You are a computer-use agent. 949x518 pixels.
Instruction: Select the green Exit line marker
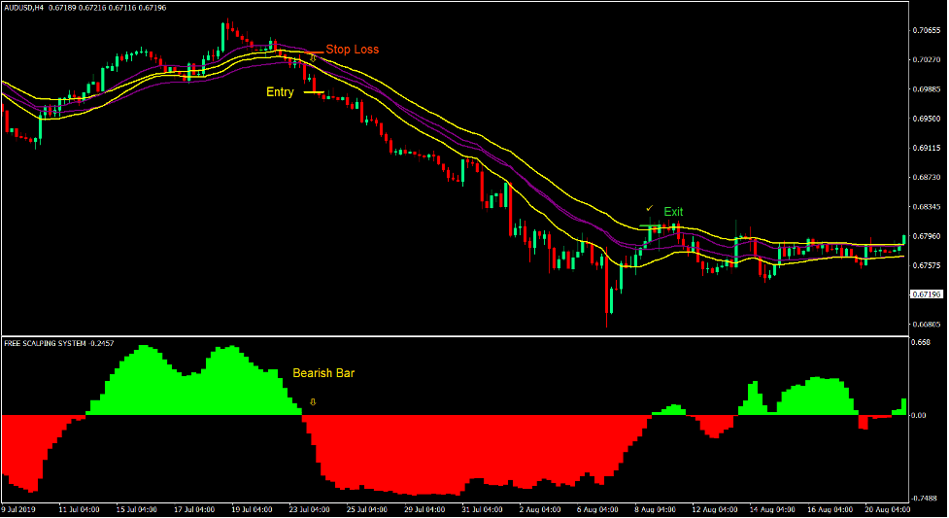point(656,226)
